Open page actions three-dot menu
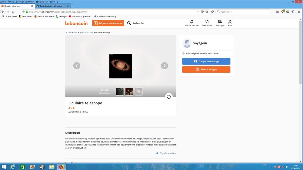The image size is (303, 170). [198, 12]
